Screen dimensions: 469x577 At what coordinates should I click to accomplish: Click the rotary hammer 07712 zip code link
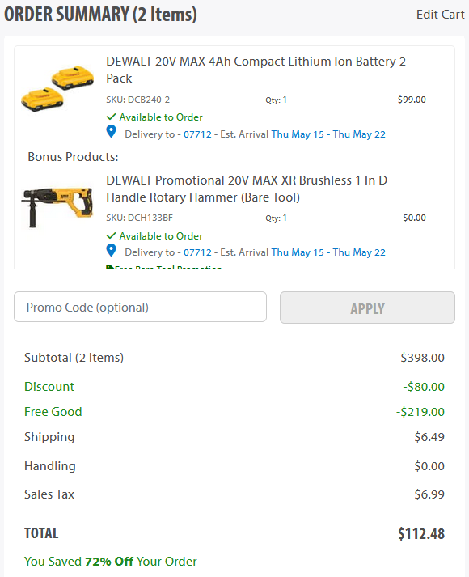click(197, 252)
